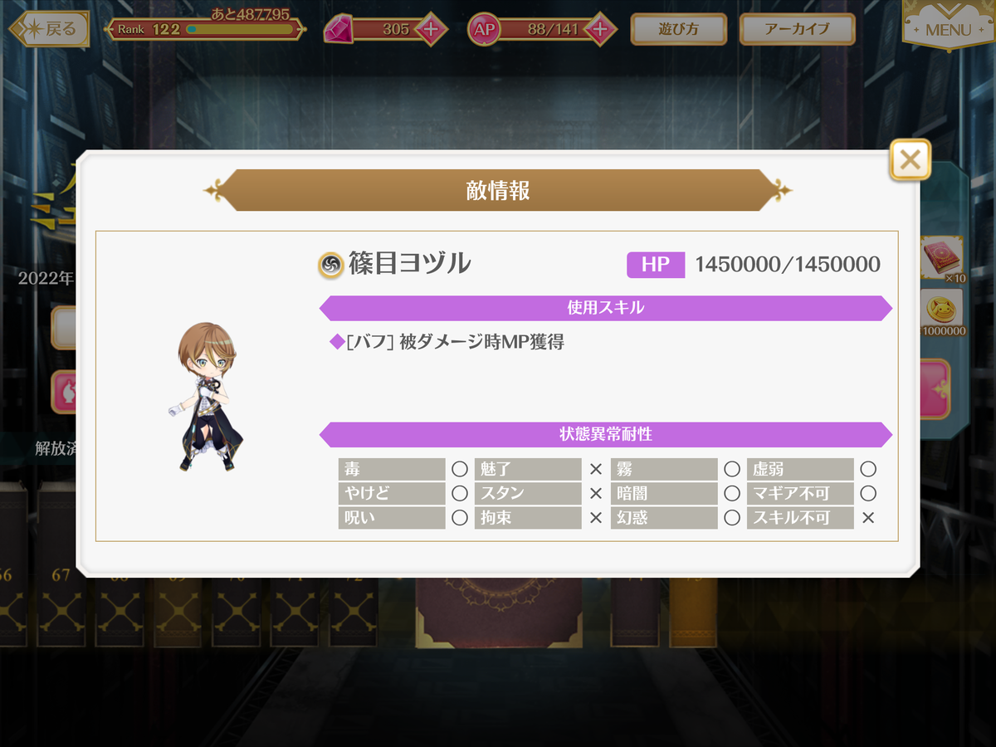Image resolution: width=996 pixels, height=747 pixels.
Task: Select the スキル不可 resistance label
Action: click(800, 518)
